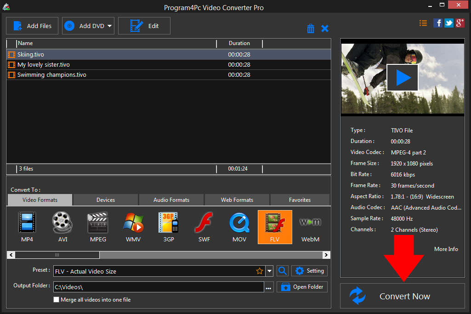Click the trash can delete icon
This screenshot has width=471, height=314.
[311, 29]
